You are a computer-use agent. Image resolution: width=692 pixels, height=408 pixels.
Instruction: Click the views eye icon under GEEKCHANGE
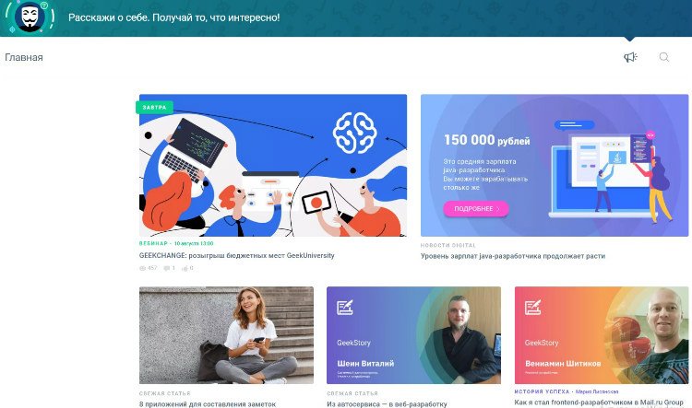142,268
